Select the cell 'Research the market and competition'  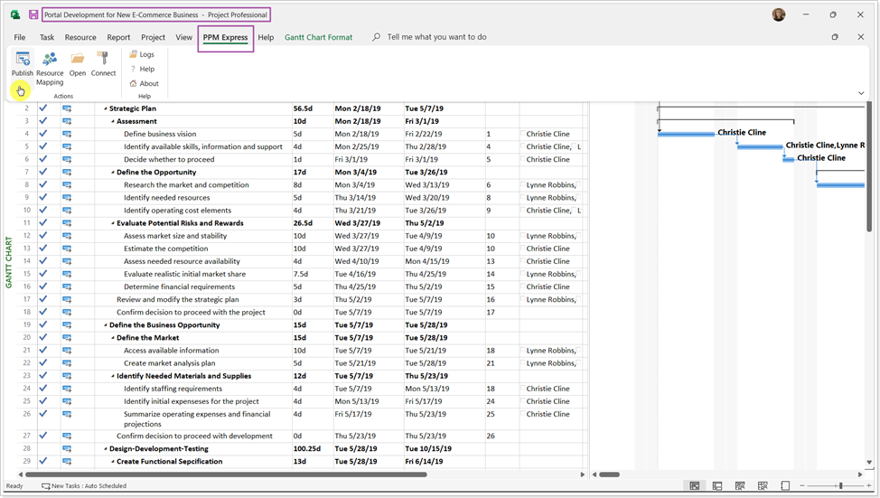(186, 184)
